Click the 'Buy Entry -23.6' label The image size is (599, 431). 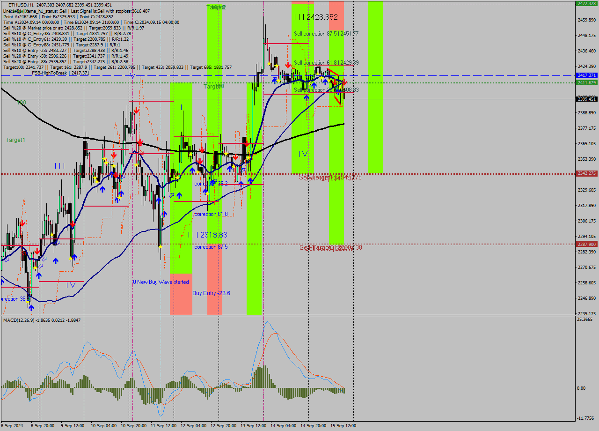212,293
